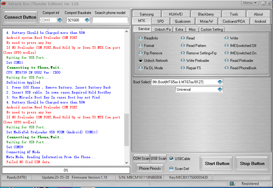The image size is (273, 188).
Task: Click the Start Button
Action: pos(217,163)
